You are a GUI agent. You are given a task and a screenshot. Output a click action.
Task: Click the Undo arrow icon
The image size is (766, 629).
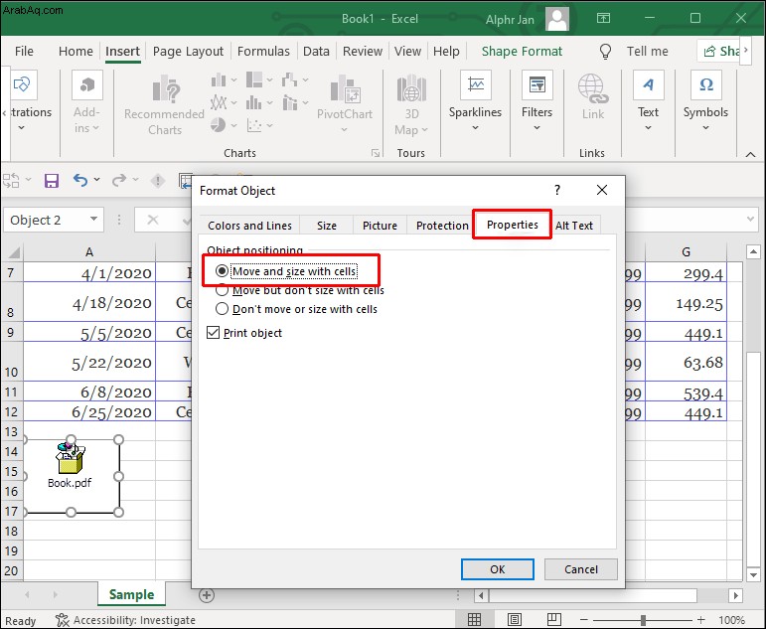[x=80, y=180]
